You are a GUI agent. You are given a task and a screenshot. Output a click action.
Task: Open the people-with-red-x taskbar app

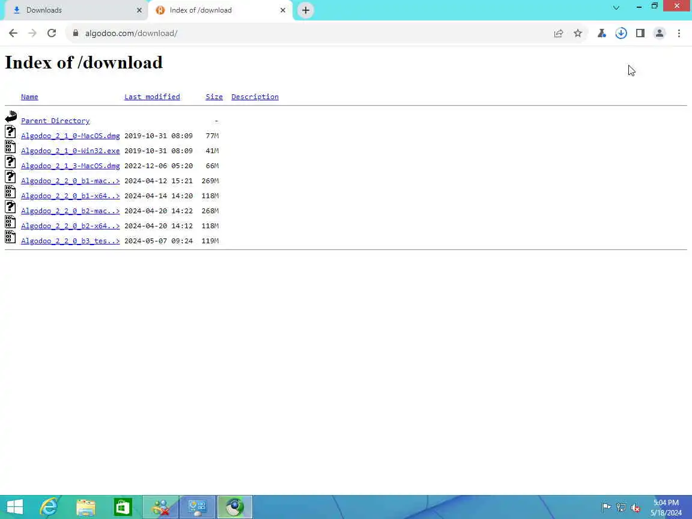160,507
